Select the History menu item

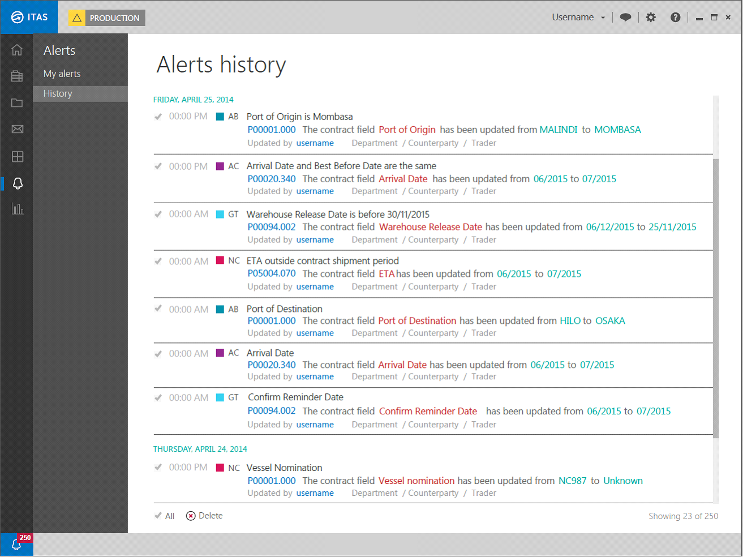(x=80, y=94)
